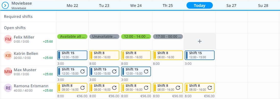Open the 12:00 - 14:00 availability tag
This screenshot has height=99, width=280.
click(x=136, y=36)
